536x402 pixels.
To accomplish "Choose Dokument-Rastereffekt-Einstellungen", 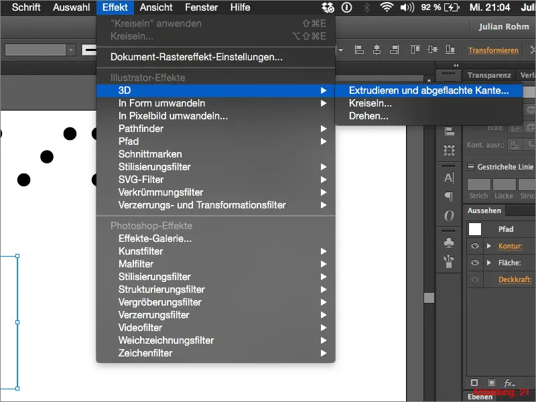I will 216,57.
